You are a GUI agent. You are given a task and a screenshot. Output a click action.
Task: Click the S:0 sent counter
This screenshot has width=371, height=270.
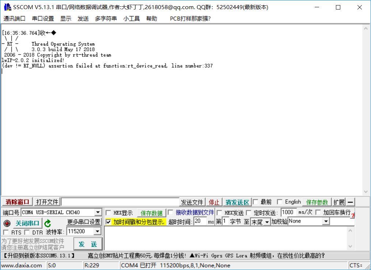52,266
